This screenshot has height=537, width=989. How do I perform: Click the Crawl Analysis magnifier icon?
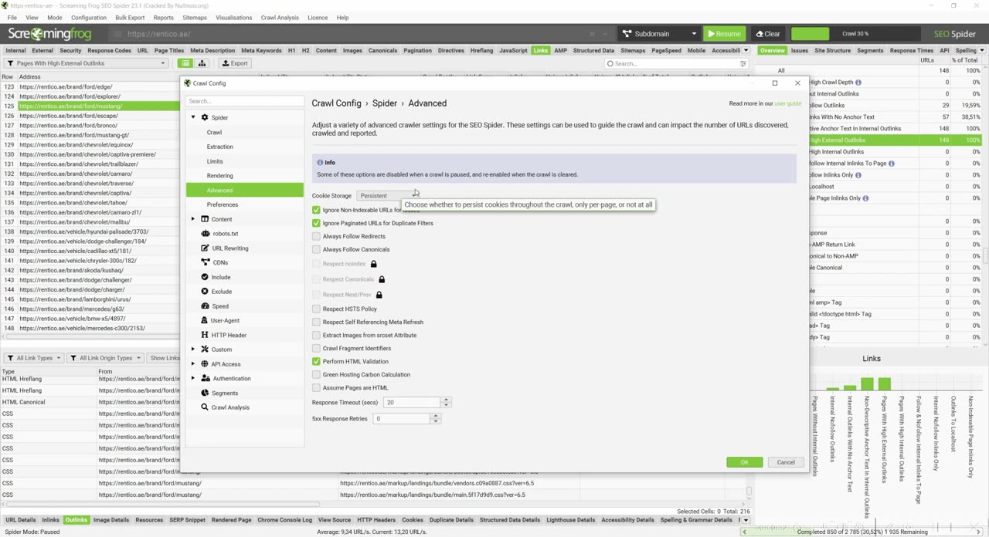coord(205,407)
